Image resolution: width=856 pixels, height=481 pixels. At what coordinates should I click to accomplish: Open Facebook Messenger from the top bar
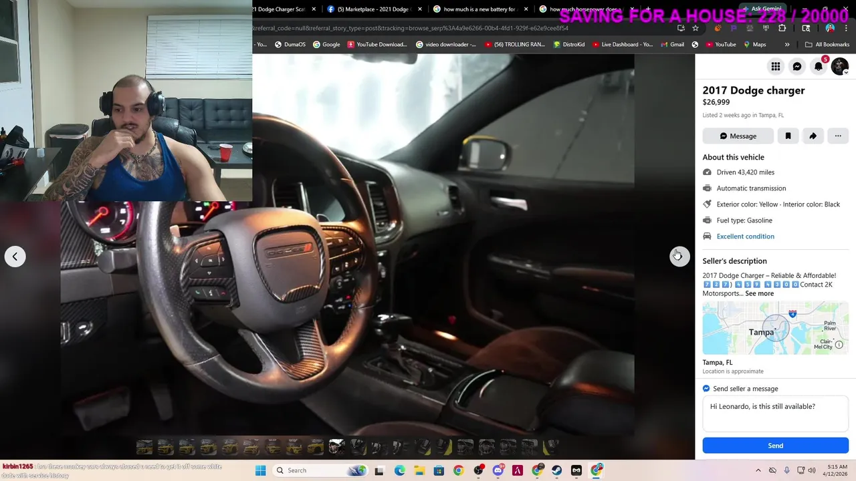(x=796, y=66)
